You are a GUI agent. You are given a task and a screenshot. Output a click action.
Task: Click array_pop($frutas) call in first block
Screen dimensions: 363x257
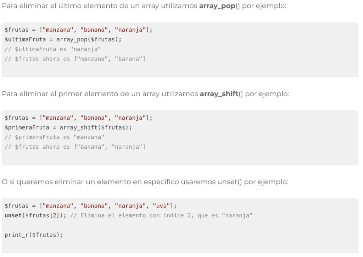point(87,40)
